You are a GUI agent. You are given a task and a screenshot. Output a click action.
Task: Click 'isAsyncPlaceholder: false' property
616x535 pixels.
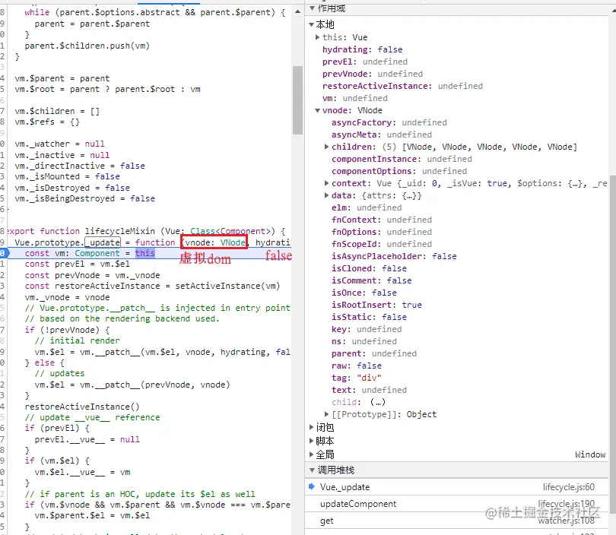[x=394, y=256]
